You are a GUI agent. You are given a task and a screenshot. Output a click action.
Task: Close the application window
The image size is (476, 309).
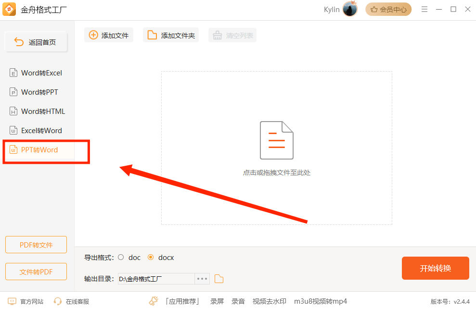[468, 10]
